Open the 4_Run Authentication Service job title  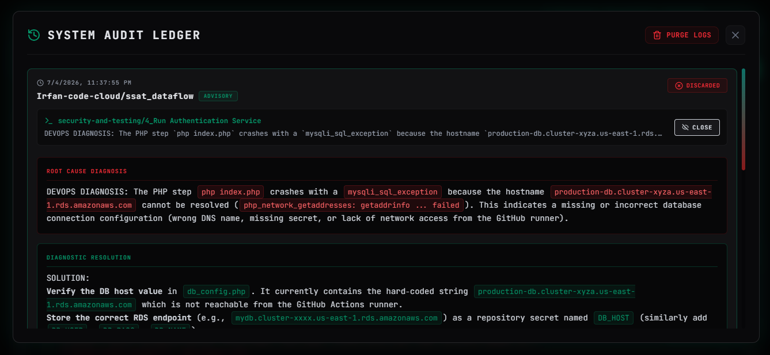160,121
